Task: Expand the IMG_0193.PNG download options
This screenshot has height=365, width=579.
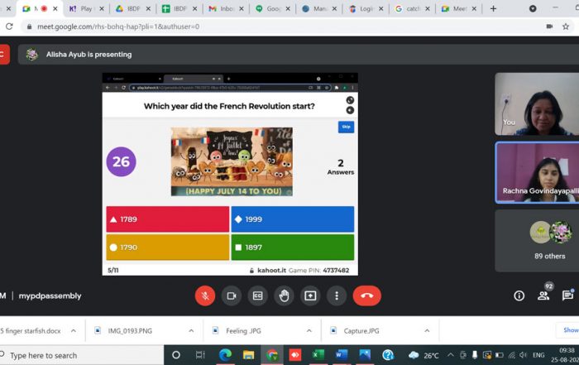Action: pyautogui.click(x=191, y=330)
